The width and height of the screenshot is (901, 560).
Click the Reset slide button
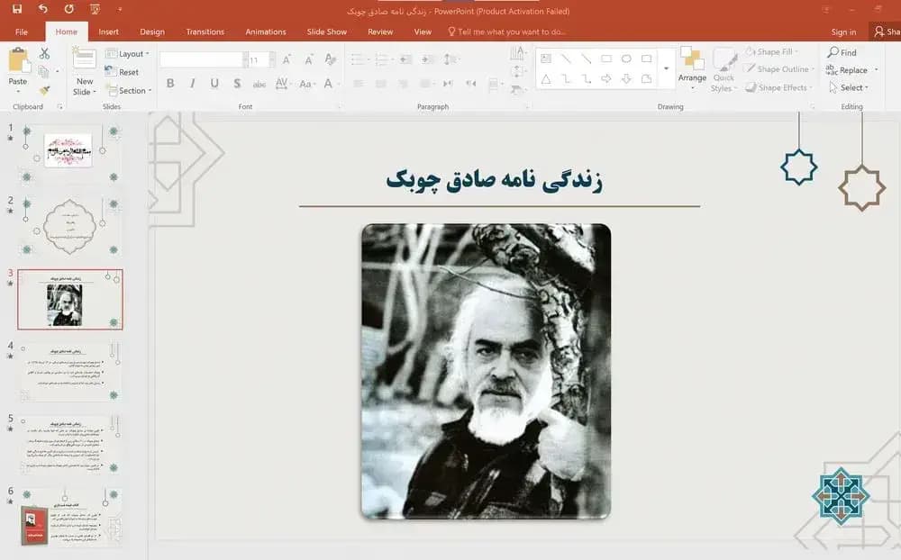[123, 72]
